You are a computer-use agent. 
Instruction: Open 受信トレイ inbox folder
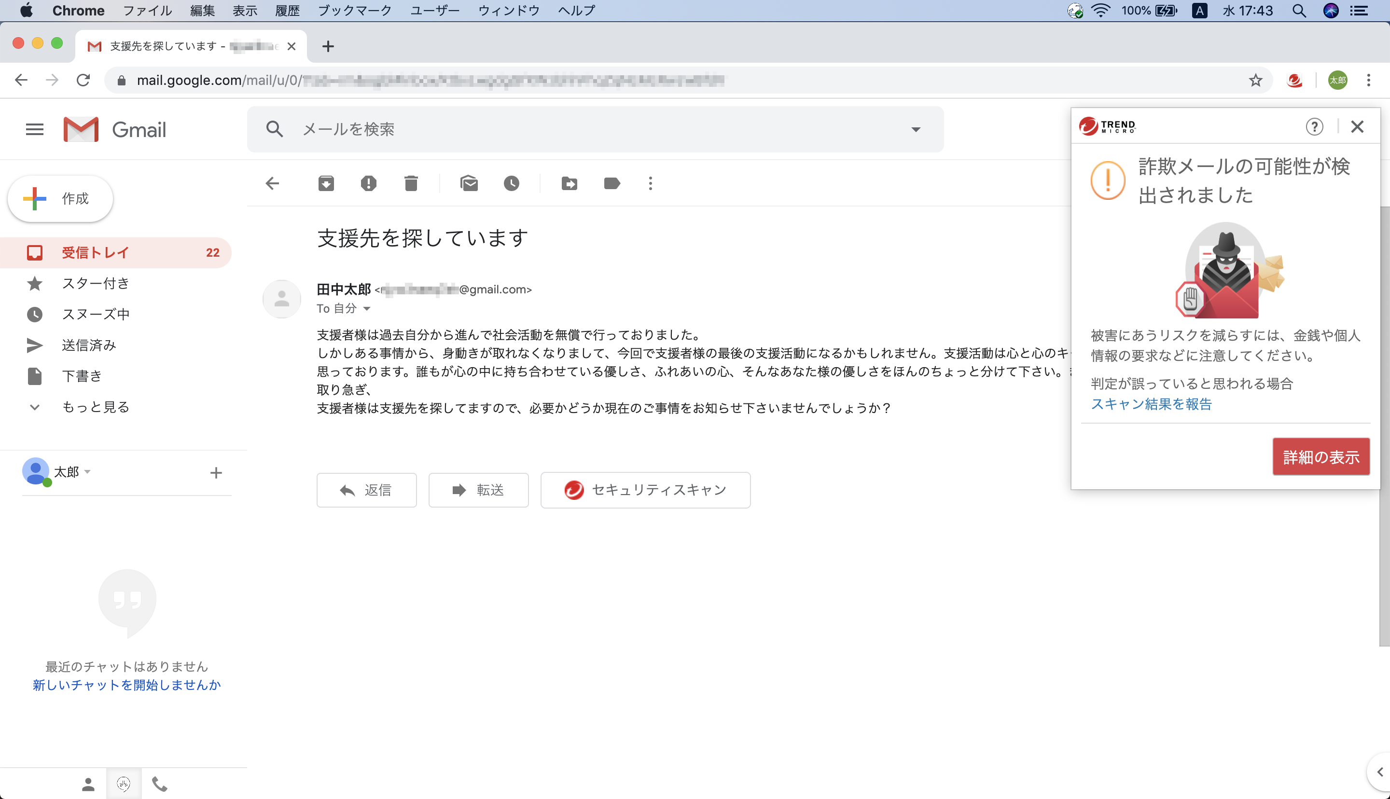pyautogui.click(x=96, y=252)
